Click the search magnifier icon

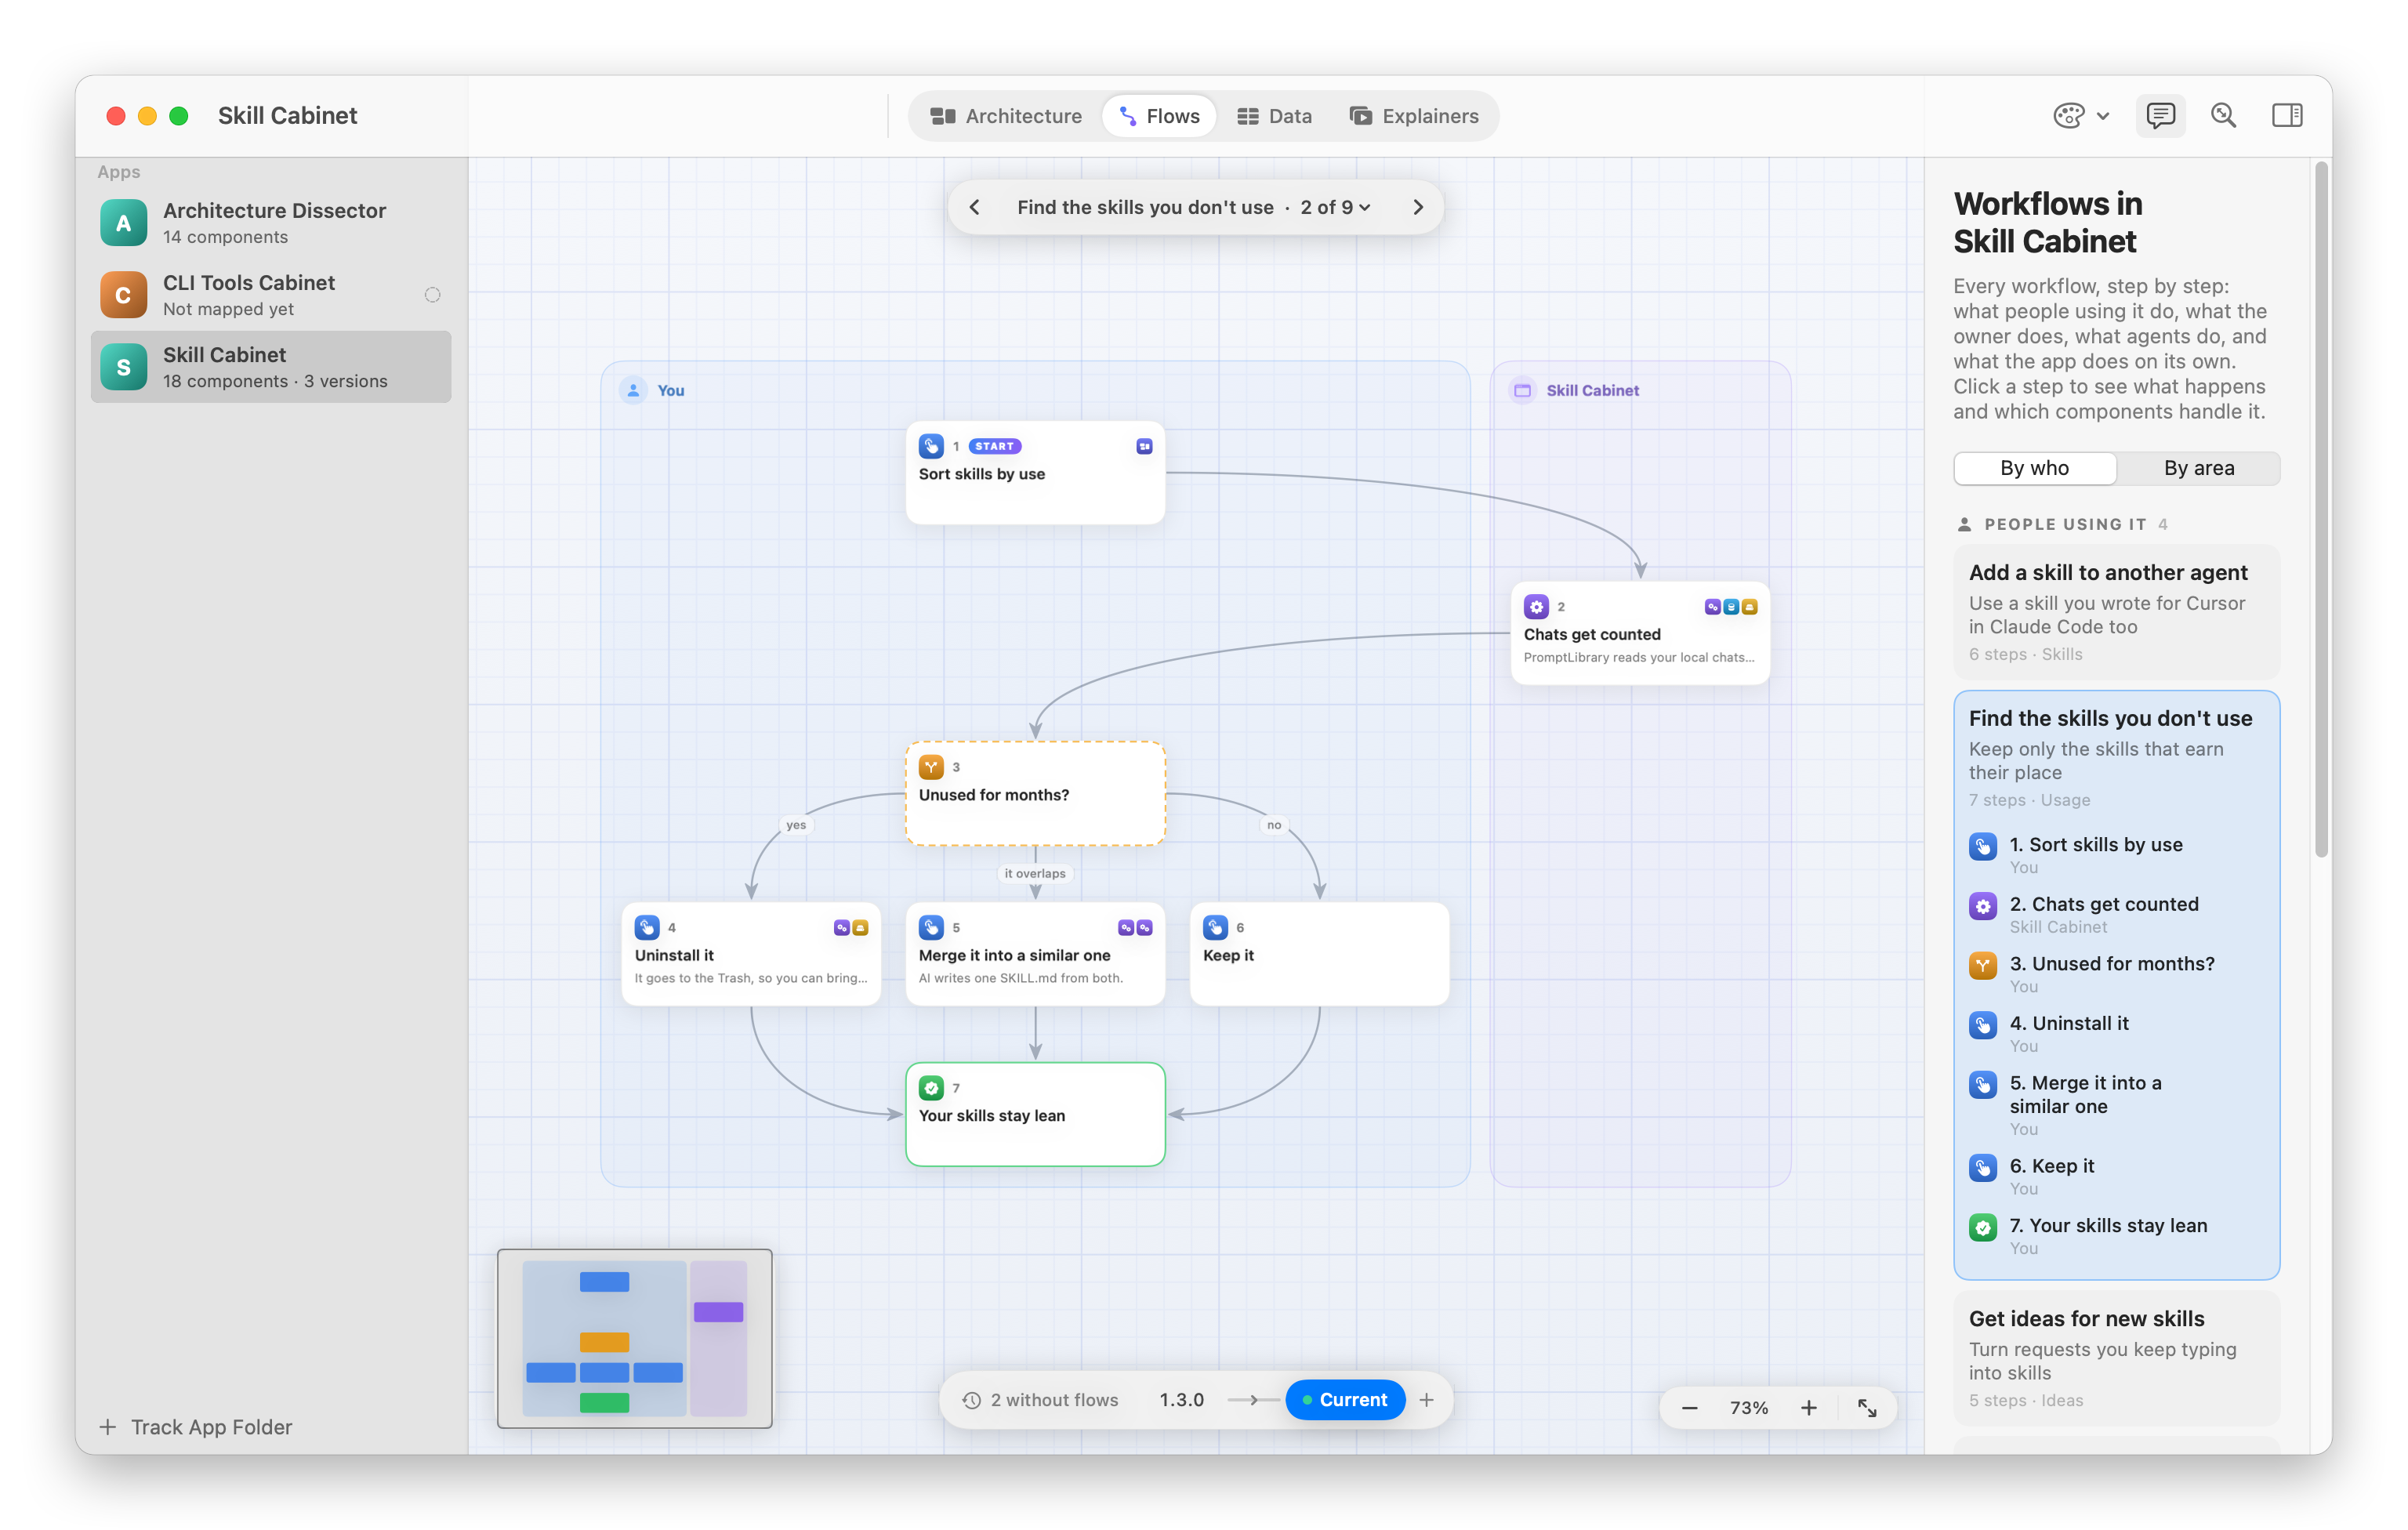coord(2223,115)
